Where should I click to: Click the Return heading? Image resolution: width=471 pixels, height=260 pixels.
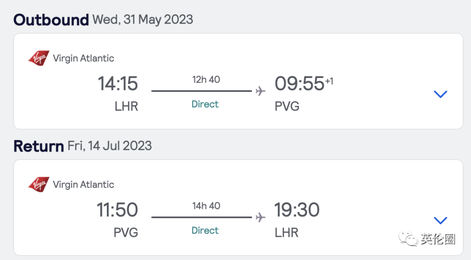(x=38, y=146)
